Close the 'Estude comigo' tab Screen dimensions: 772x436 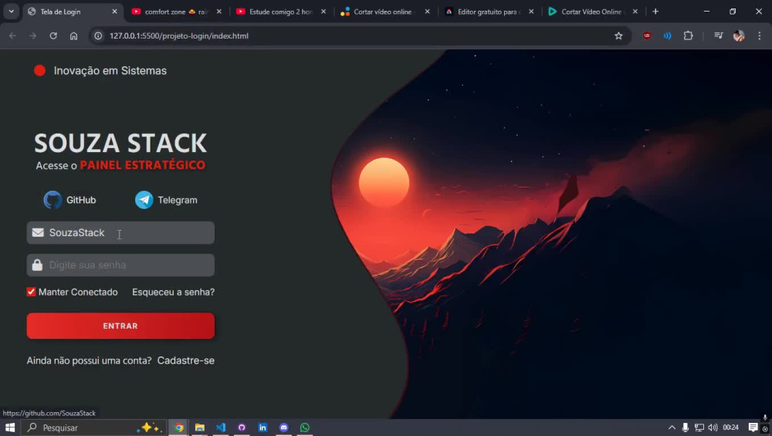tap(323, 12)
